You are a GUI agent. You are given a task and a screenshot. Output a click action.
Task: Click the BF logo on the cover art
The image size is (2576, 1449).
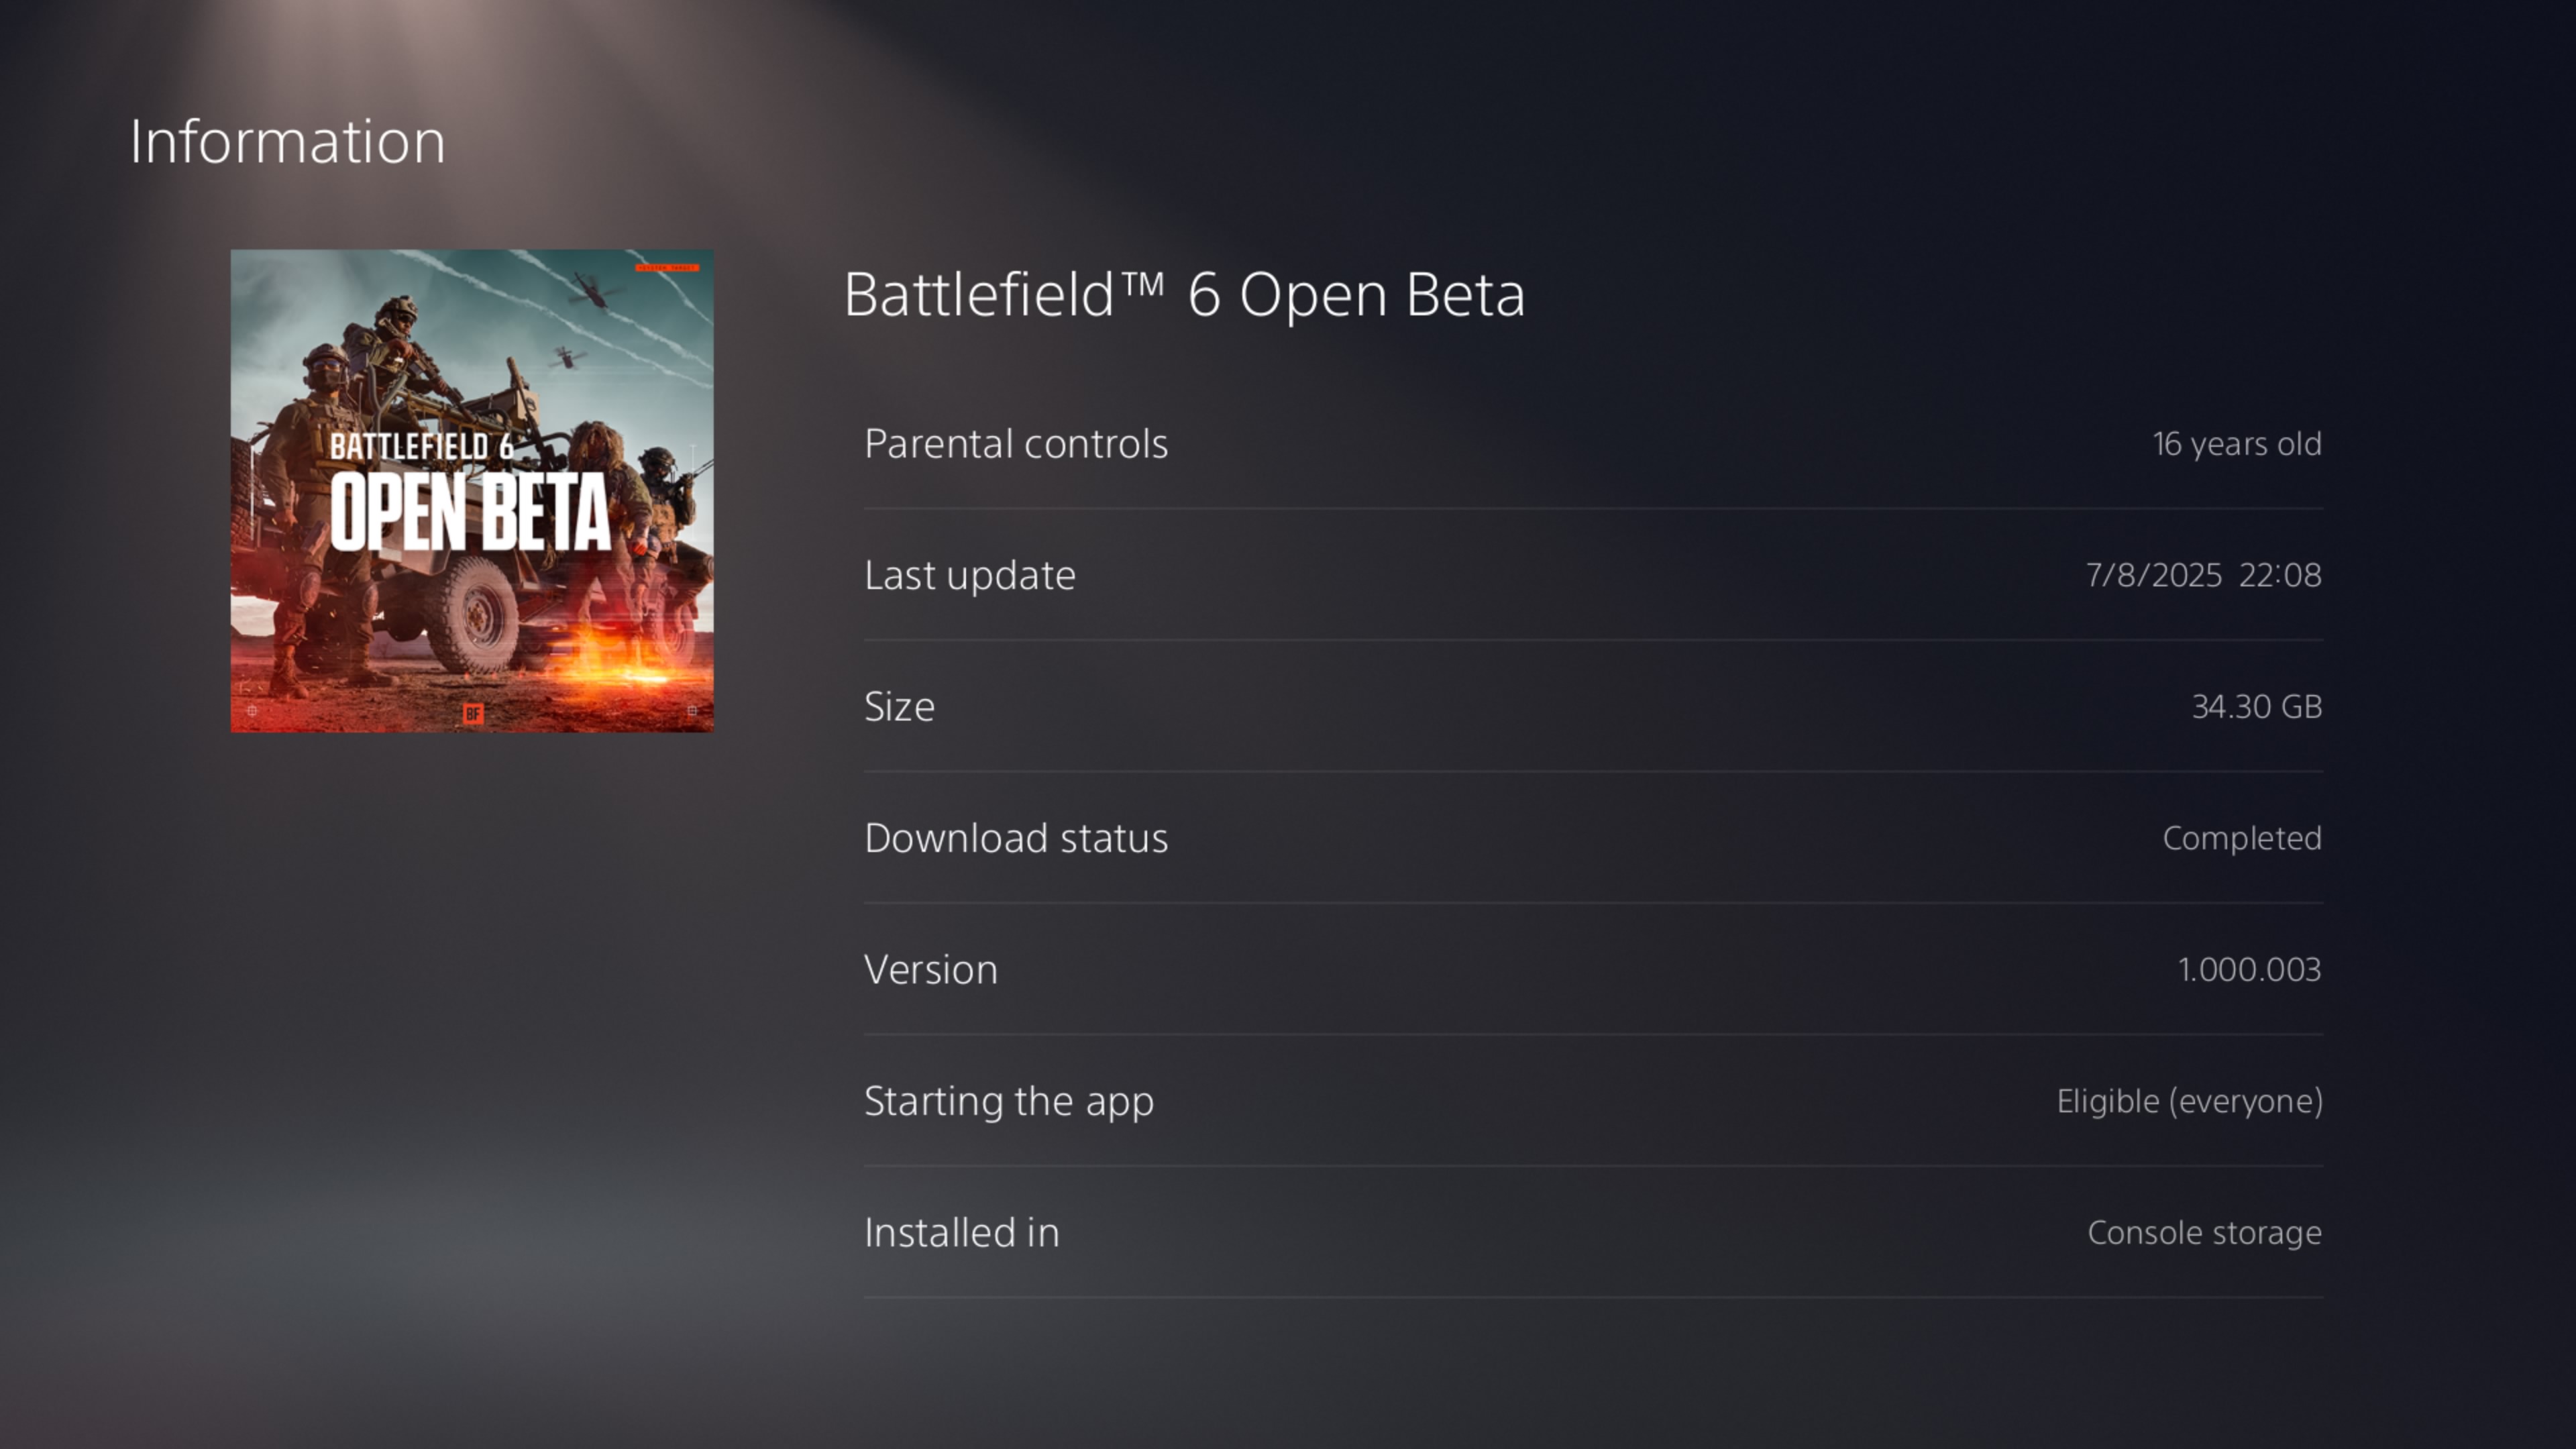tap(473, 713)
